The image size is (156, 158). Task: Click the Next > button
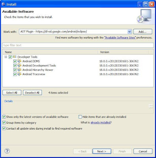pos(102,151)
